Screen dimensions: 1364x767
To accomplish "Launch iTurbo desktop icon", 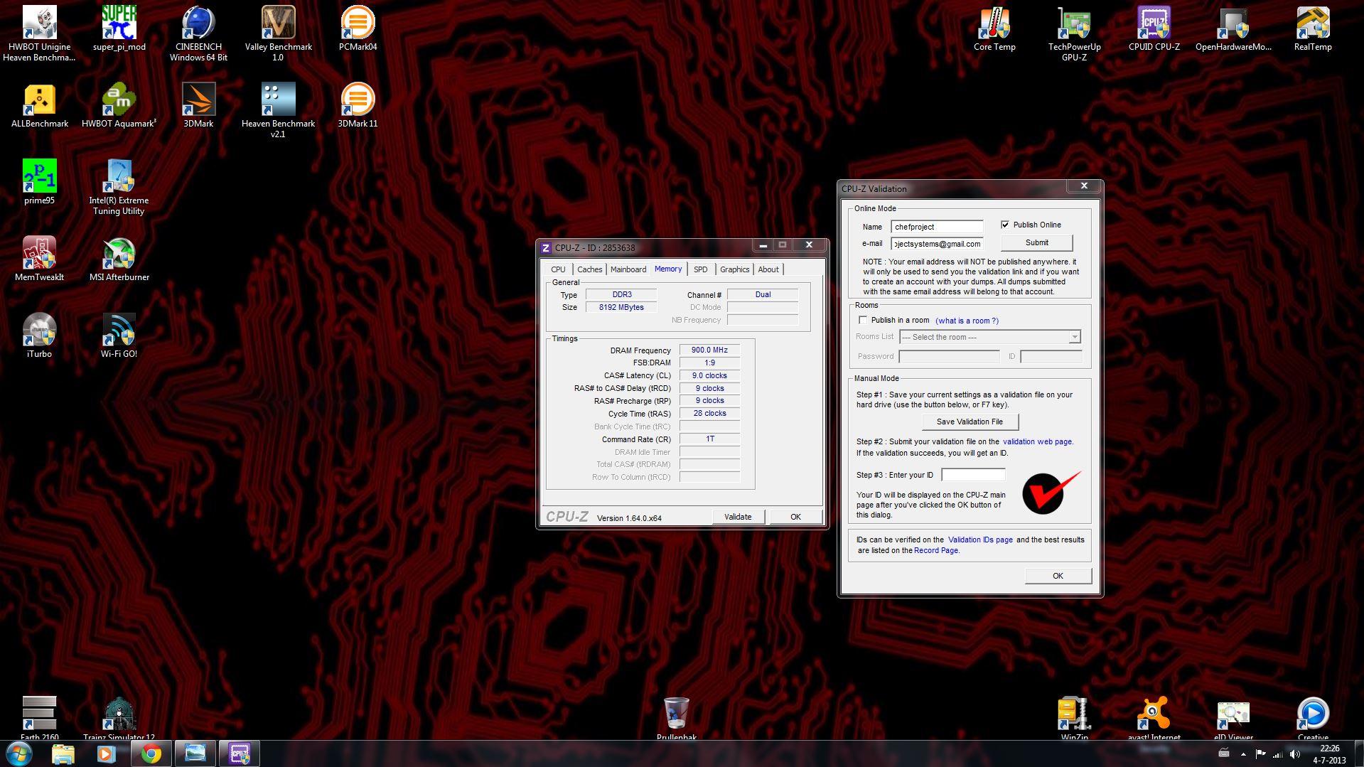I will 39,336.
